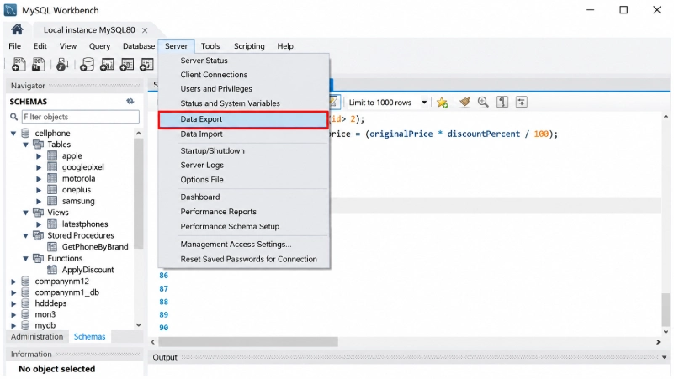Toggle word wrap icon in editor toolbar

521,103
